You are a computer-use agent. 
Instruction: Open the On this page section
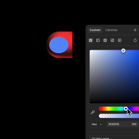114,138
